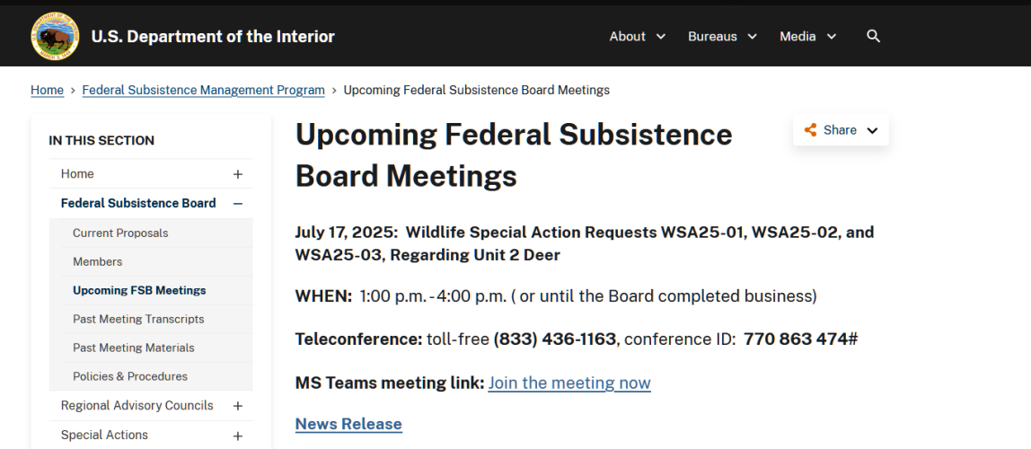This screenshot has width=1031, height=449.
Task: Select Current Proposals in sidebar
Action: pyautogui.click(x=120, y=233)
